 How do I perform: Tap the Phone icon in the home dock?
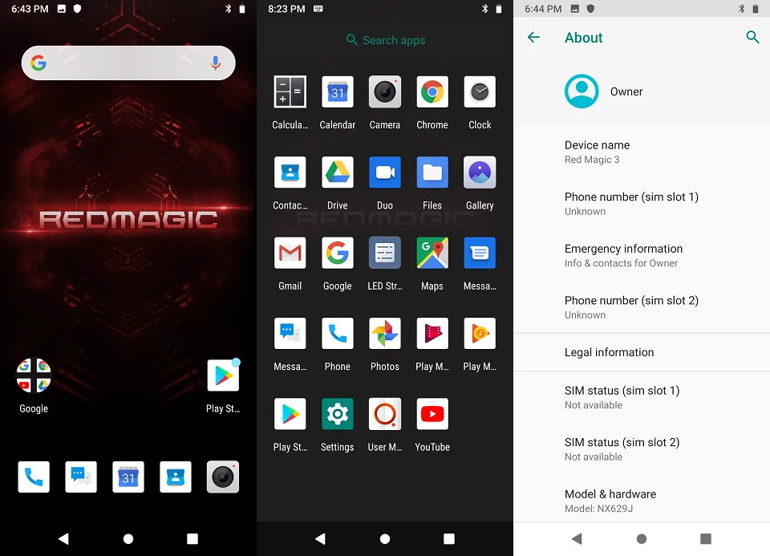coord(34,477)
